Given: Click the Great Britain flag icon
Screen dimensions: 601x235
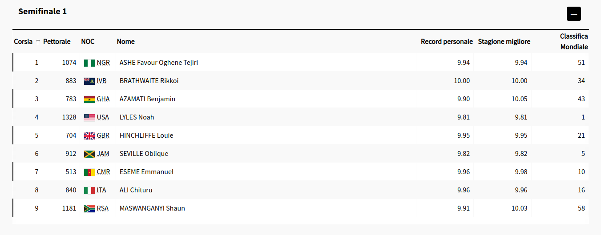Looking at the screenshot, I should click(x=89, y=135).
